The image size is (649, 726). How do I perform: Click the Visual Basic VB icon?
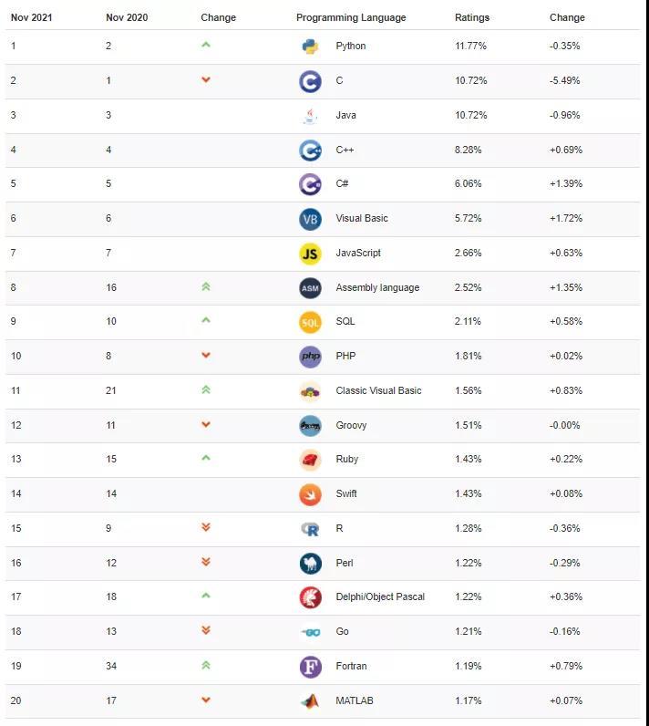click(310, 219)
